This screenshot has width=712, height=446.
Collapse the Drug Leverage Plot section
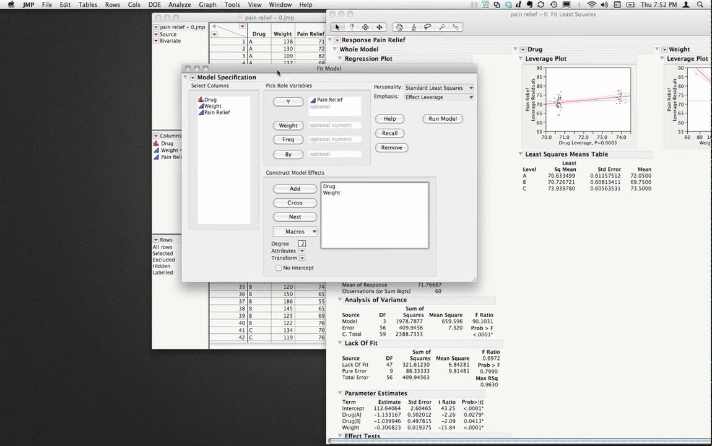[520, 59]
